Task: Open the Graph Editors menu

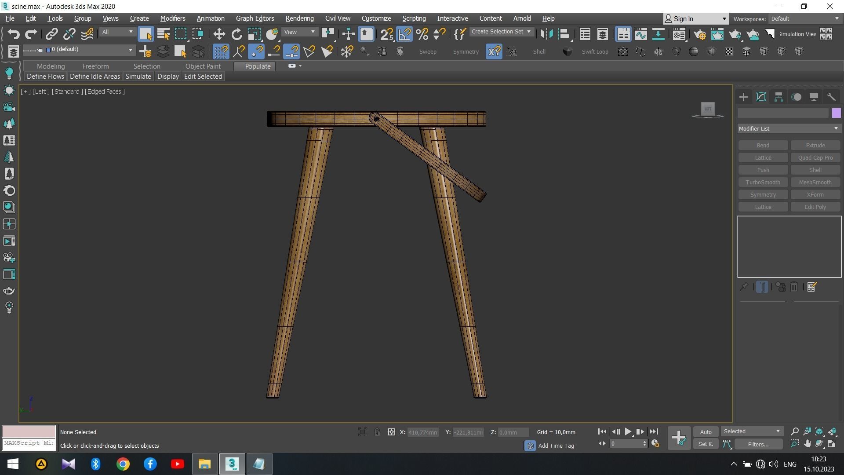Action: coord(255,18)
